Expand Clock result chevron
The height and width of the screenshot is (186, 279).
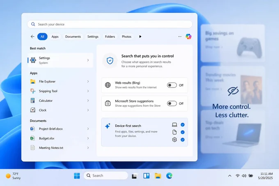[x=88, y=110]
